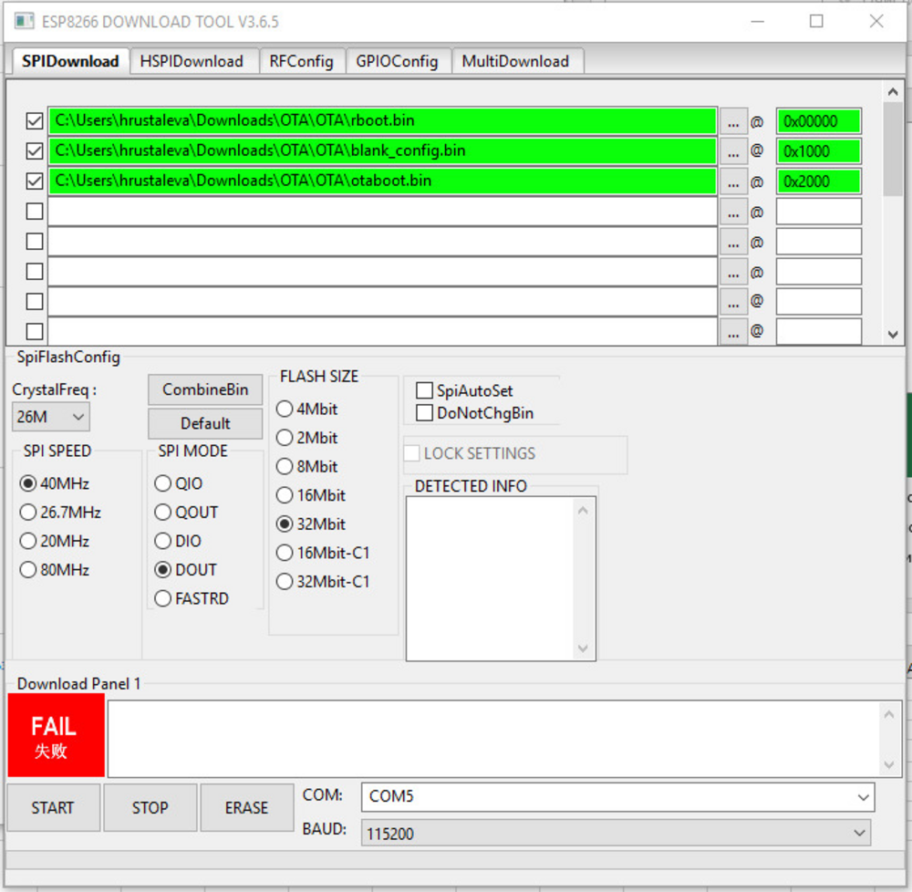Click the rboot.bin file path field

382,121
